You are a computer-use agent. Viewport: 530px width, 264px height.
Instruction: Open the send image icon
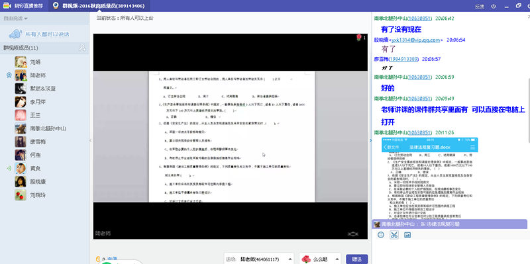click(407, 235)
